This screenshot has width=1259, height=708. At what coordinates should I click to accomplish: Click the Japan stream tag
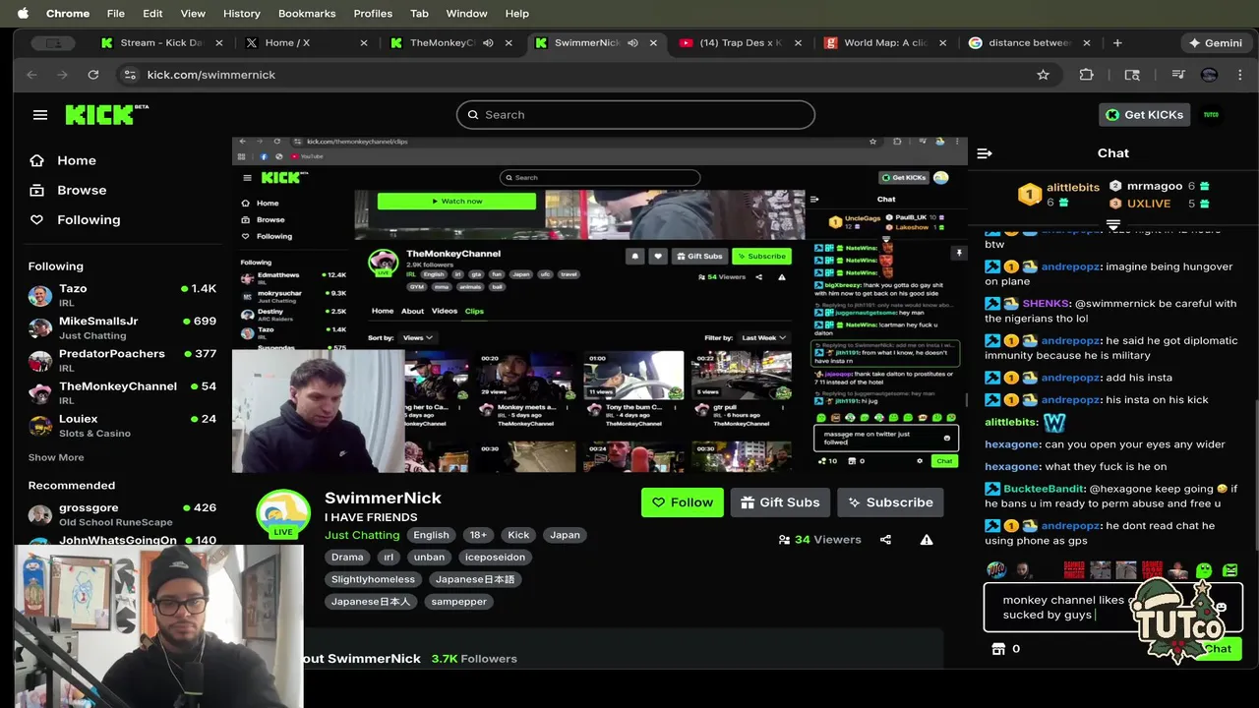[x=565, y=535]
